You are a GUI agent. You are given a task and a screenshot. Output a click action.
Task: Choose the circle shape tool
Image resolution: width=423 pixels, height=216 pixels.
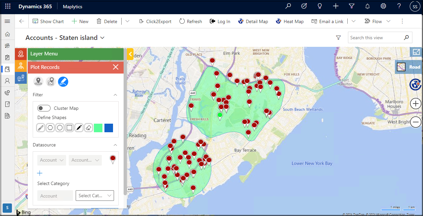(60, 128)
